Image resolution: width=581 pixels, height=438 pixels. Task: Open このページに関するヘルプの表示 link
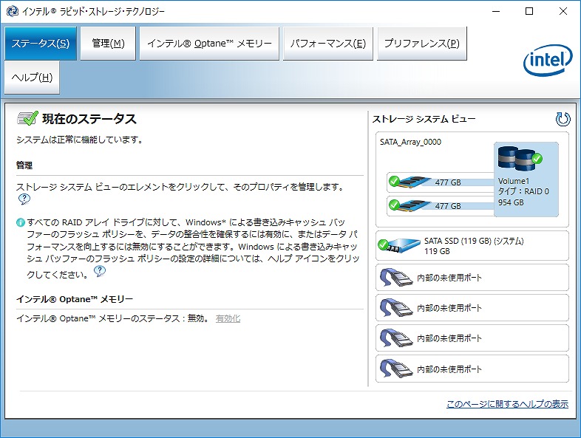click(x=507, y=404)
